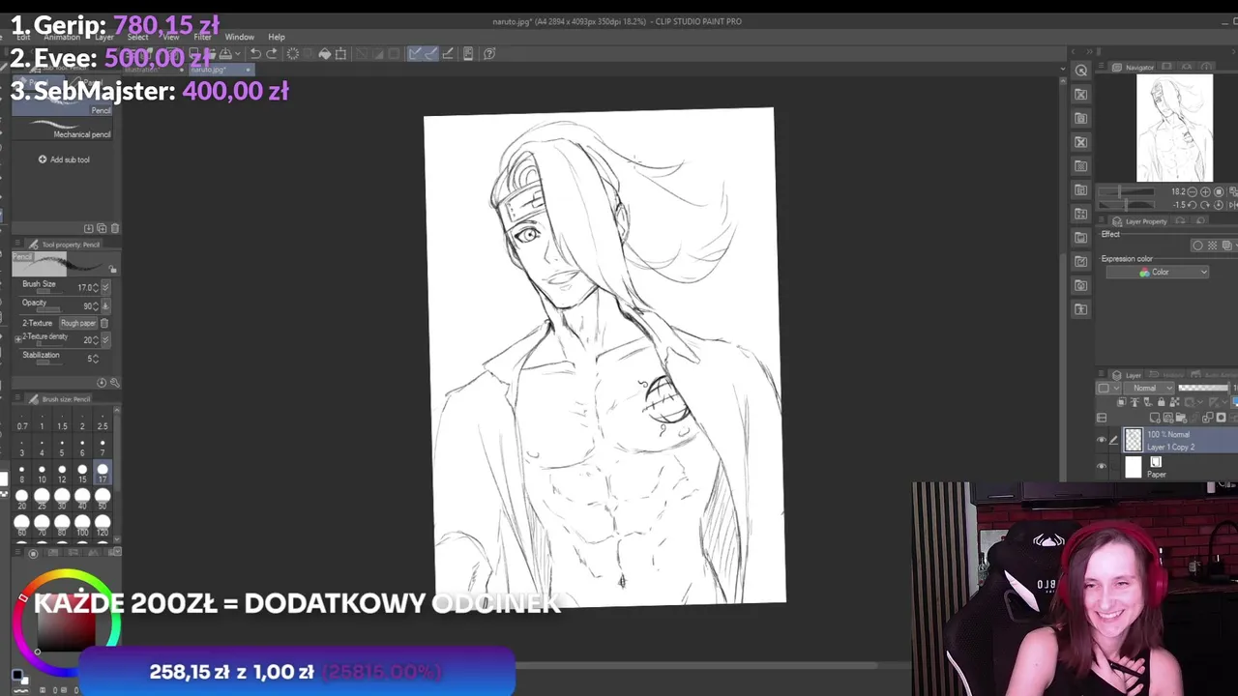Click the duplicate sub tool icon
Viewport: 1238px width, 696px height.
pos(102,228)
